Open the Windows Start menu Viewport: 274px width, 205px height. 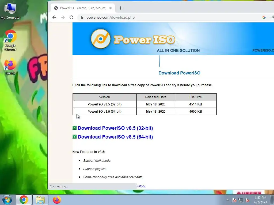(7, 200)
